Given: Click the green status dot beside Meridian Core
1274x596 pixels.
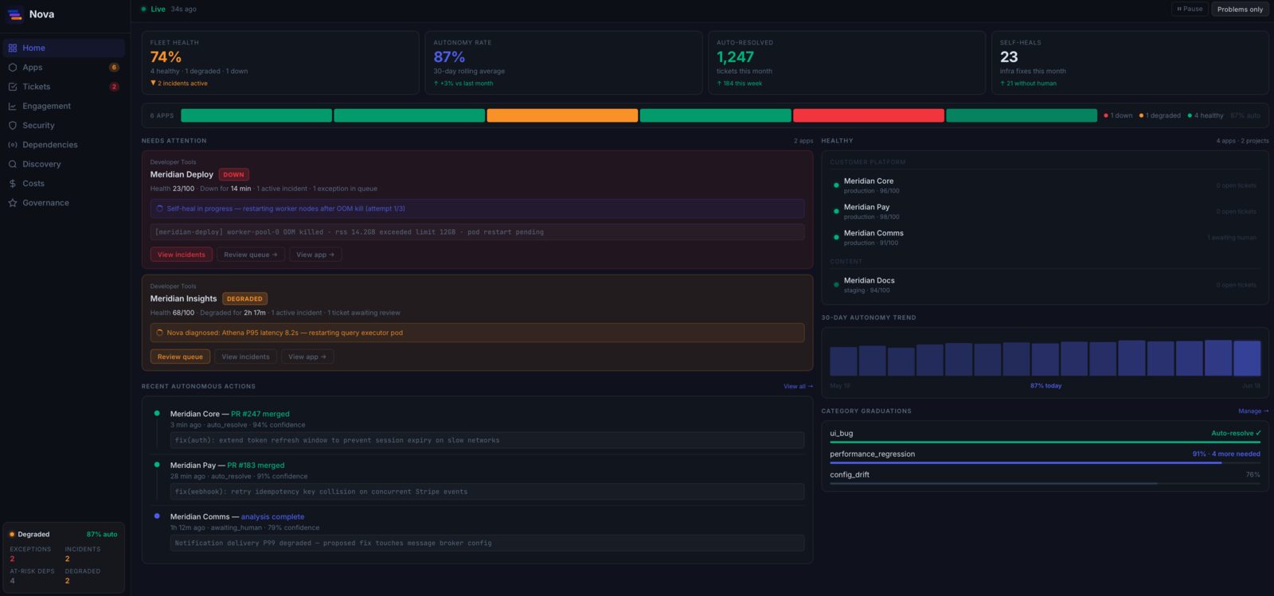Looking at the screenshot, I should (x=836, y=185).
